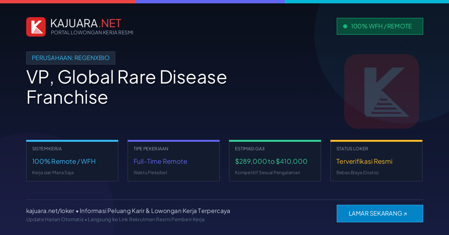Viewport: 449px width, 235px height.
Task: Click the Full-Time Remote value
Action: (x=160, y=162)
